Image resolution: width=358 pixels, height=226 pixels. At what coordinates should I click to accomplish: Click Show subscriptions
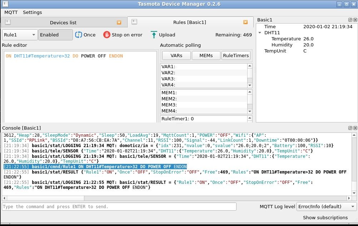(x=325, y=217)
